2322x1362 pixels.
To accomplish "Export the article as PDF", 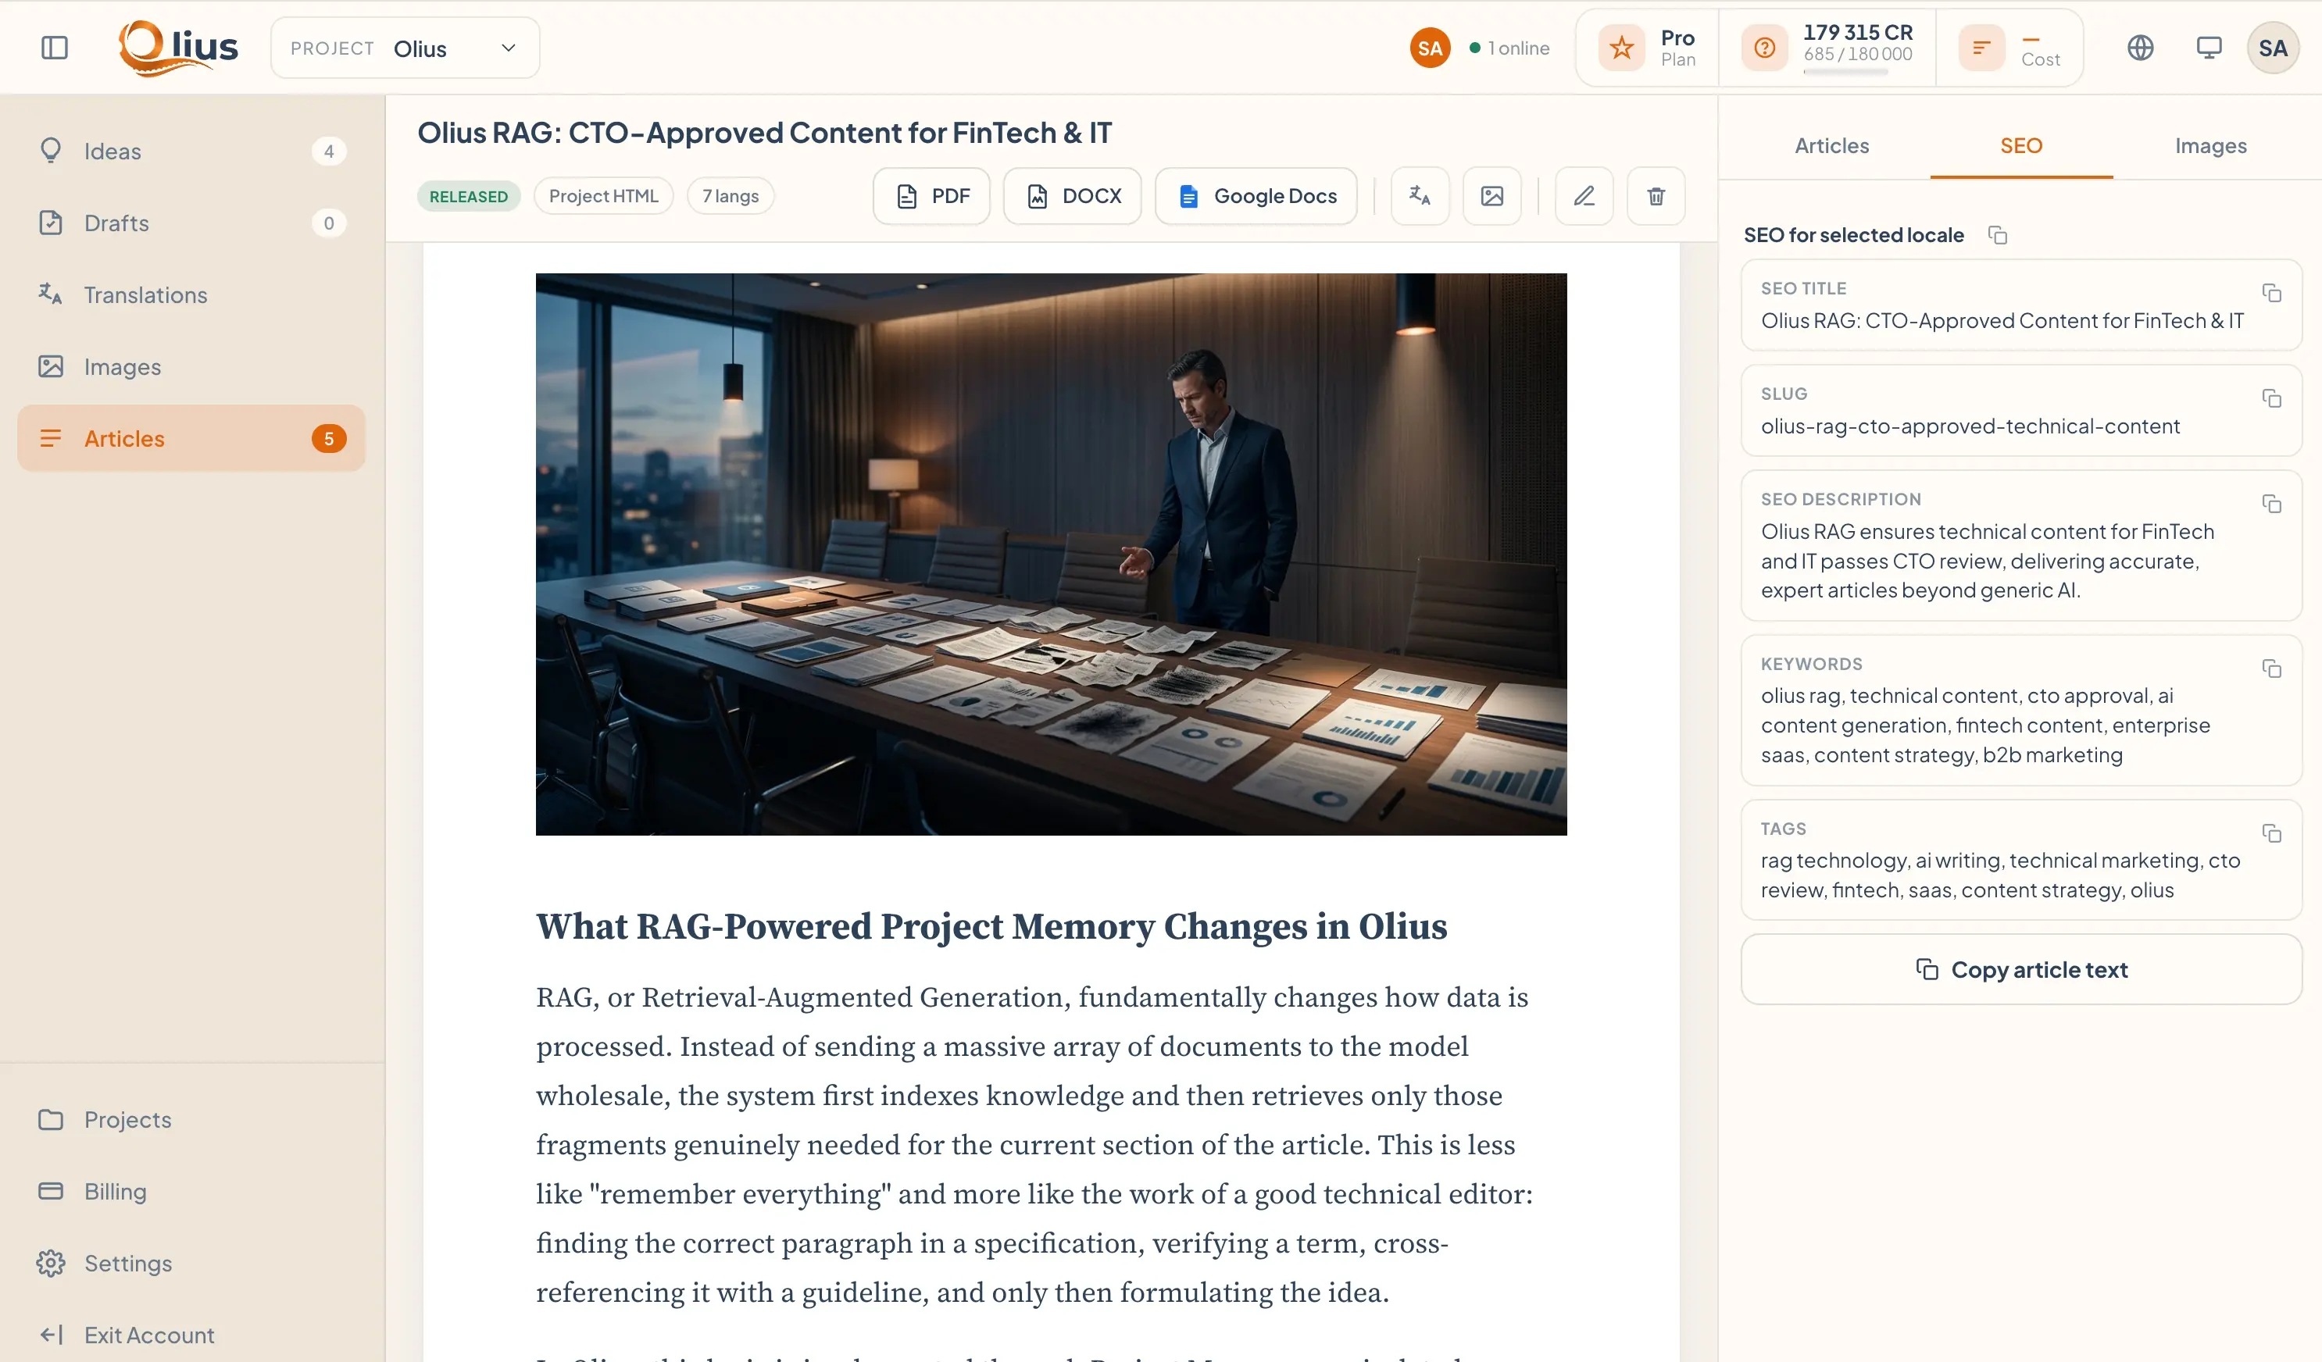I will 931,196.
